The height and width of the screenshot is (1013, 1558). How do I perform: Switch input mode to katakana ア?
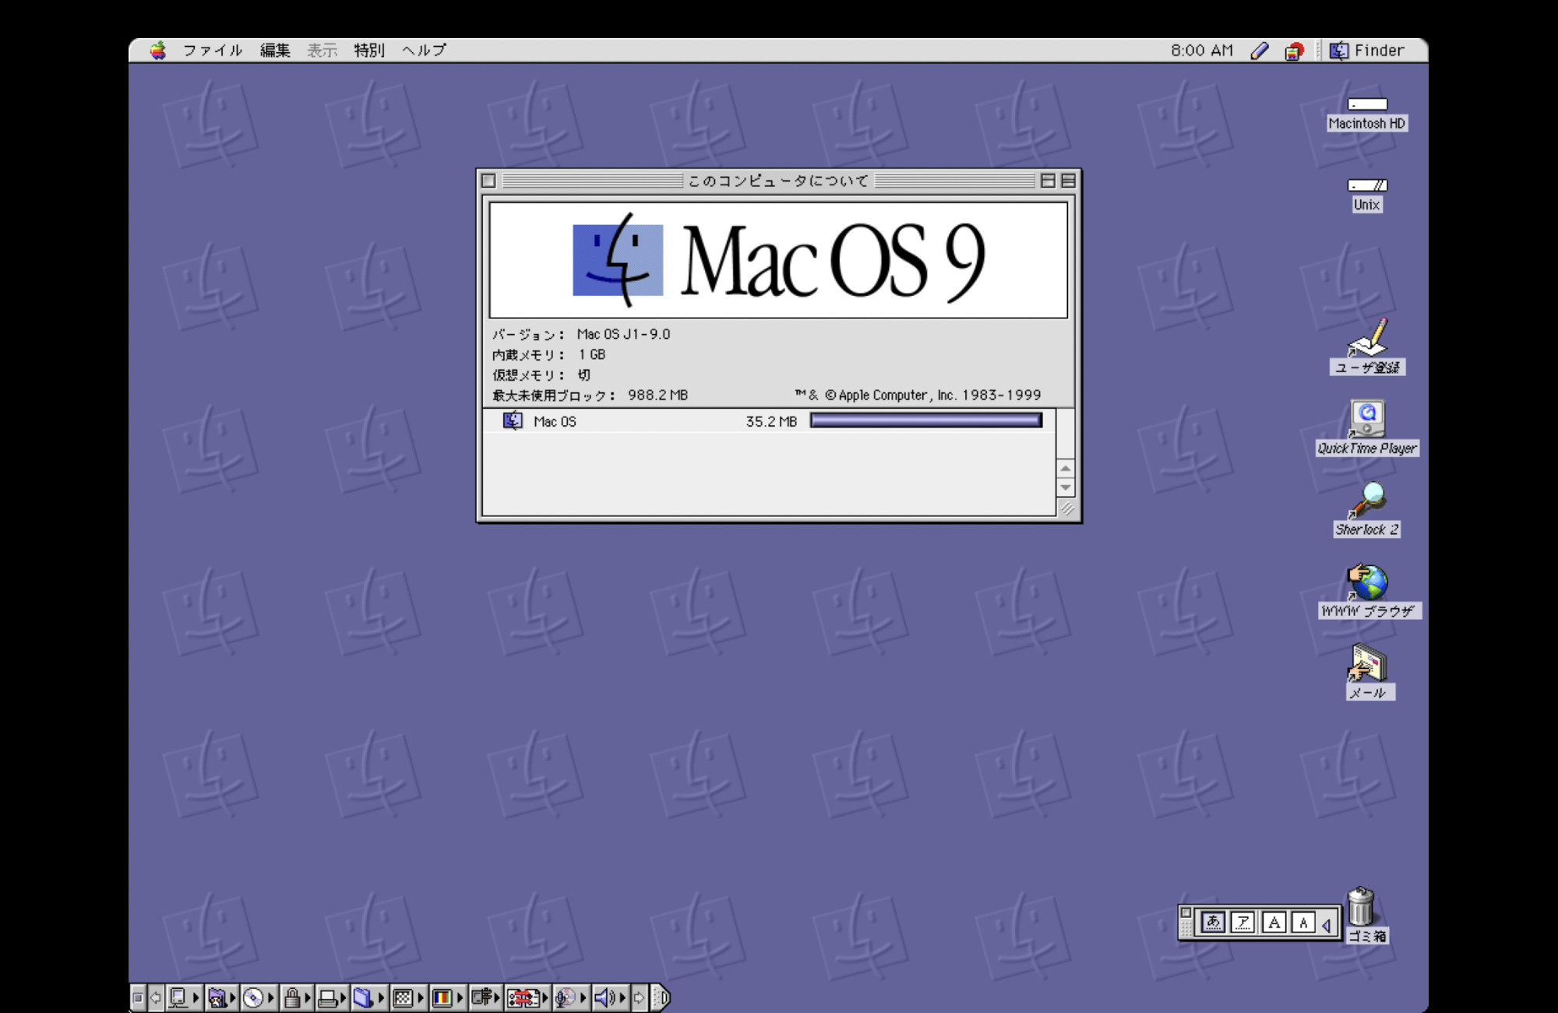1243,923
